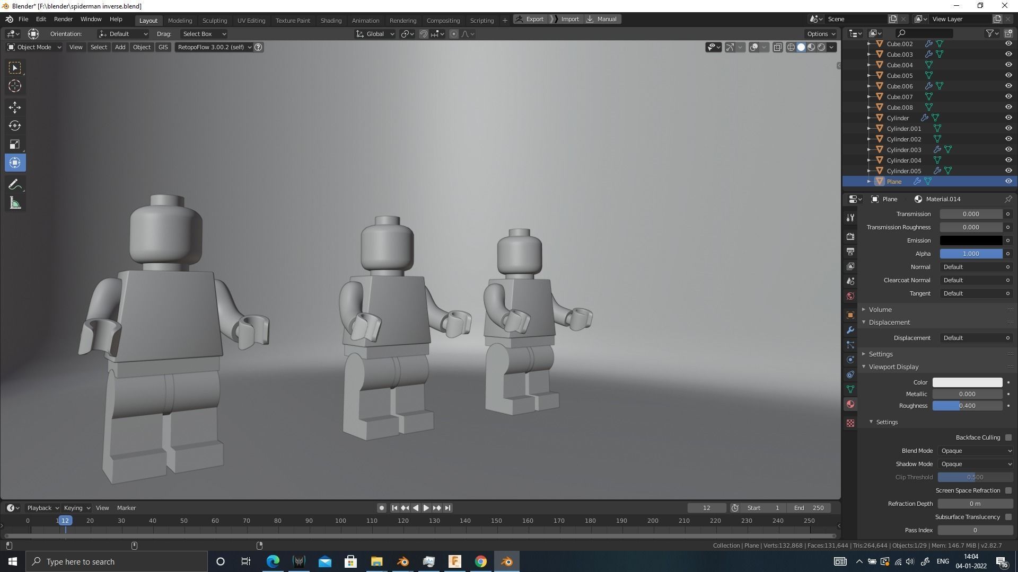The height and width of the screenshot is (572, 1018).
Task: Open Chrome from the Windows taskbar
Action: click(480, 561)
